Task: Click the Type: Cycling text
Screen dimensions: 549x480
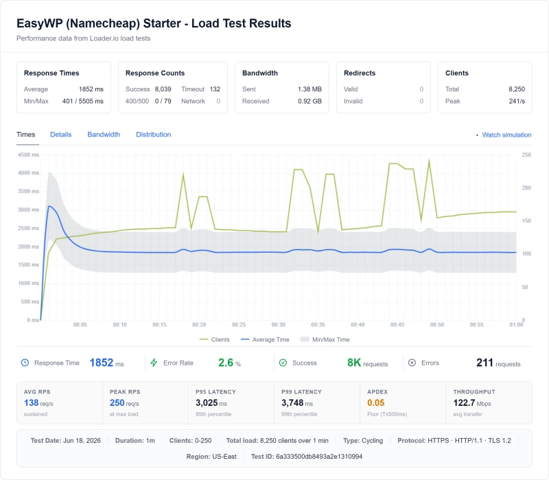Action: [x=363, y=440]
